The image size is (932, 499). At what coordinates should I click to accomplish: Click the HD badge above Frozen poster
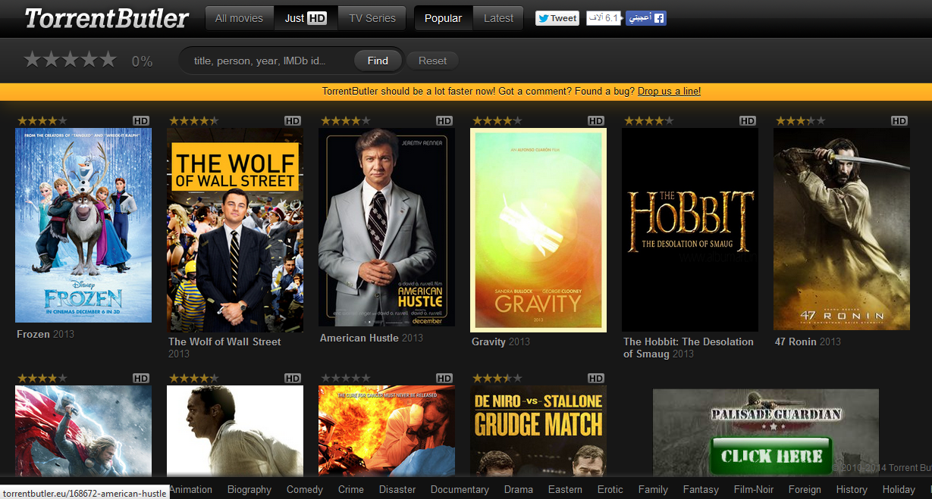click(x=141, y=120)
